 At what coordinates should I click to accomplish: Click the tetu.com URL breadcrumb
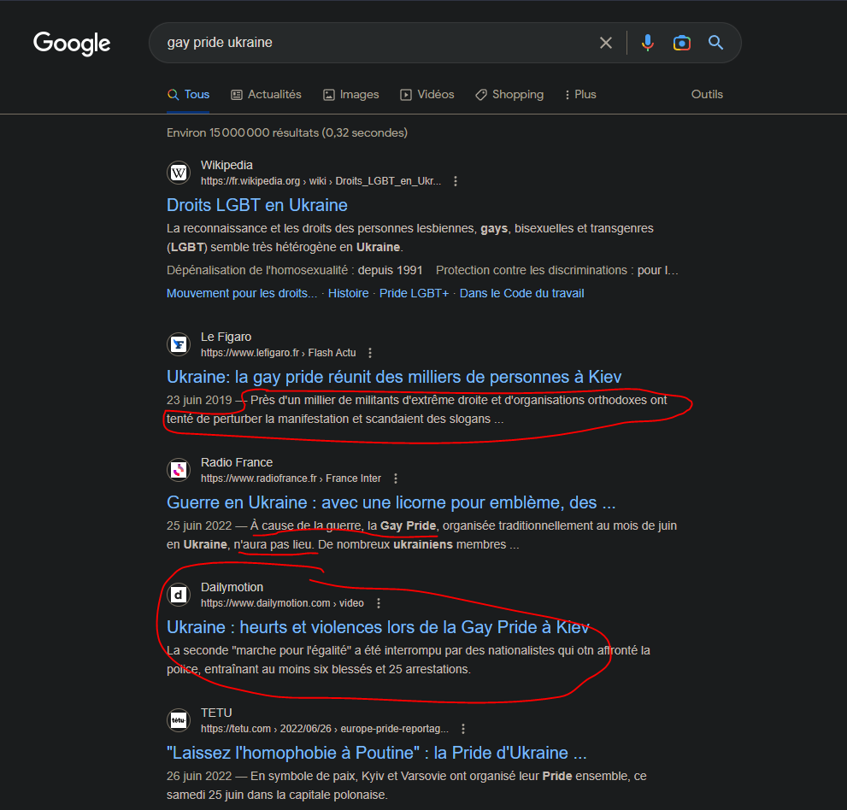[325, 729]
